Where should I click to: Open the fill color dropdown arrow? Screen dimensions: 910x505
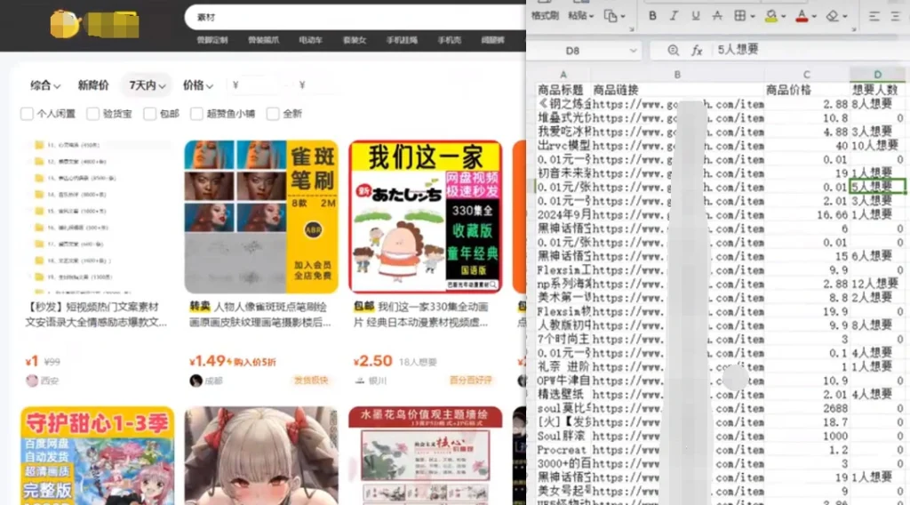(783, 16)
